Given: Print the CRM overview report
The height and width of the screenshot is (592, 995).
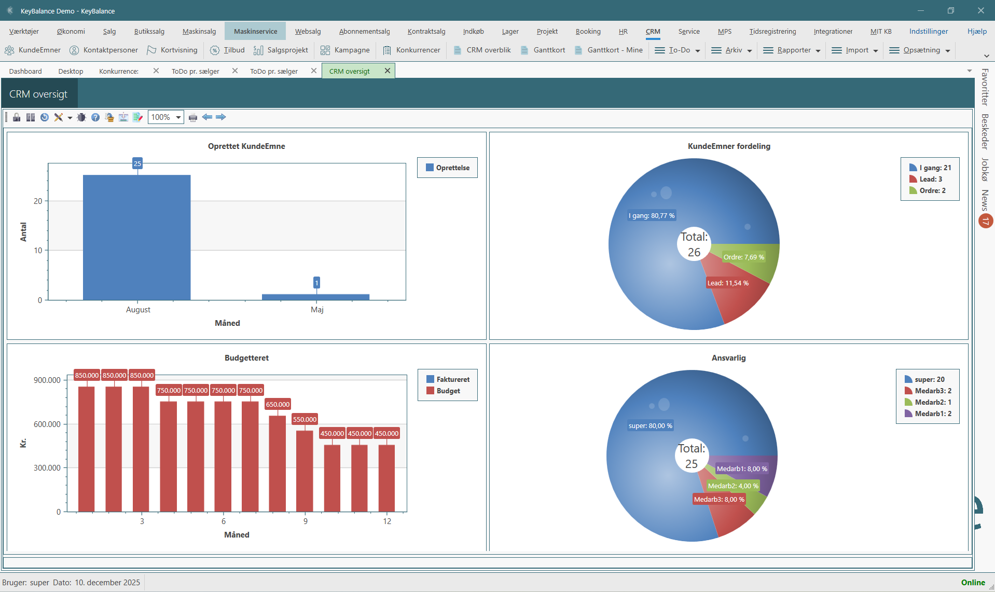Looking at the screenshot, I should click(193, 117).
